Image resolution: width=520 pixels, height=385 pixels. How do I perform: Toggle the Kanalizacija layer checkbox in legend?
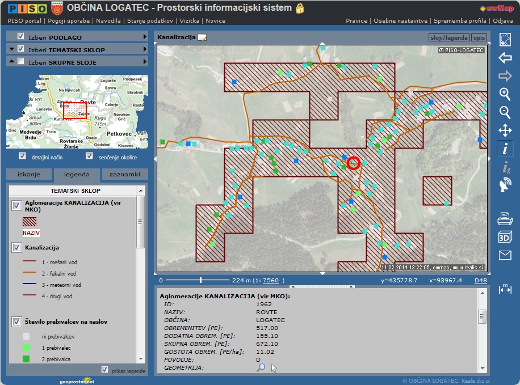coord(16,248)
